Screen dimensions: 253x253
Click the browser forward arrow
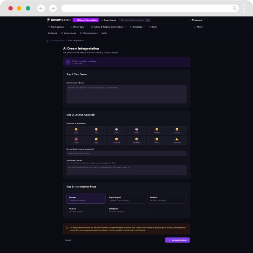click(53, 8)
